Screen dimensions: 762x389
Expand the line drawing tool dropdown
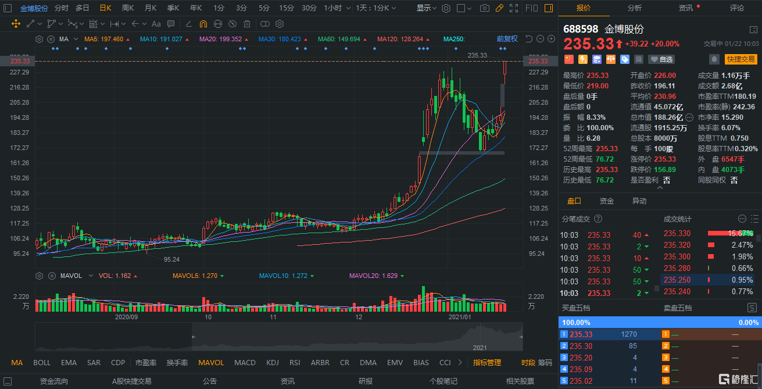click(40, 24)
